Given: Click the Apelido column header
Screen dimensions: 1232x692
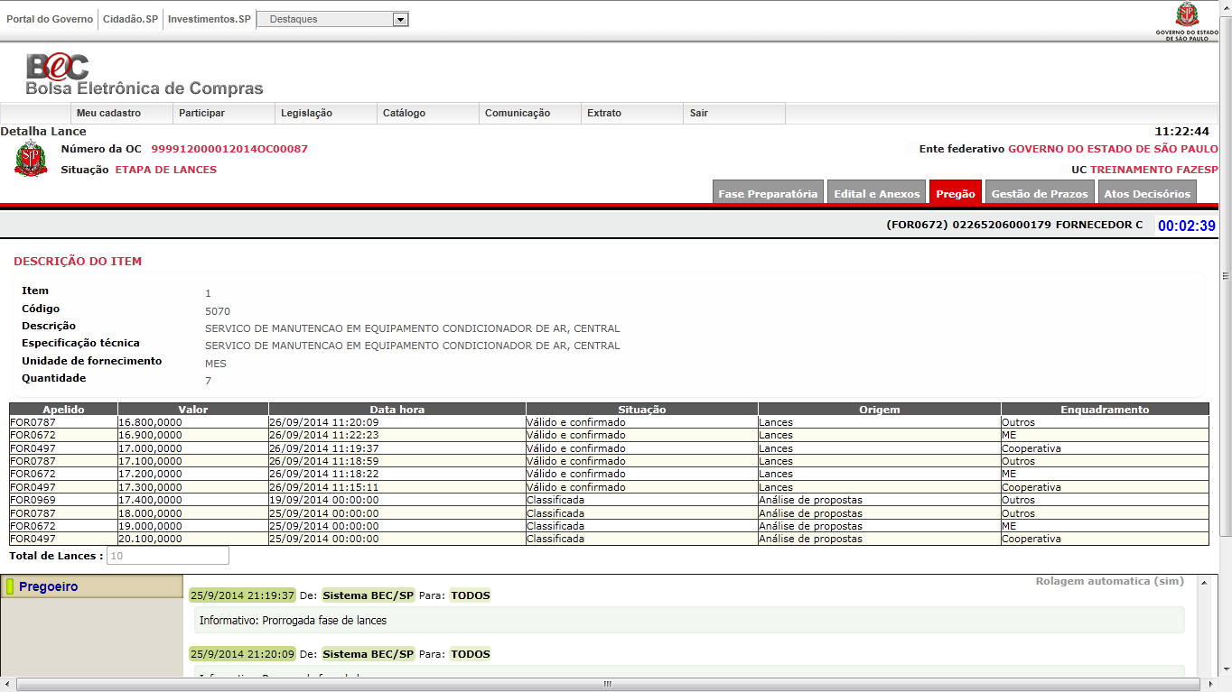Looking at the screenshot, I should [x=63, y=410].
